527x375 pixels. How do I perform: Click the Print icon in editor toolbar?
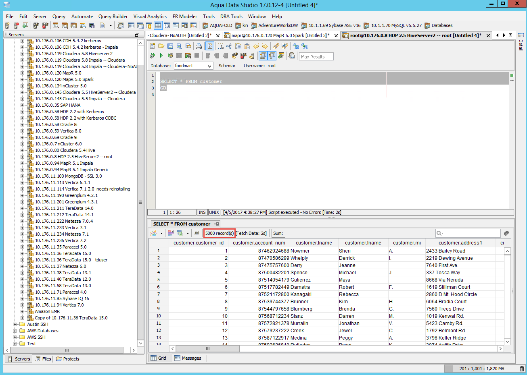[x=199, y=46]
